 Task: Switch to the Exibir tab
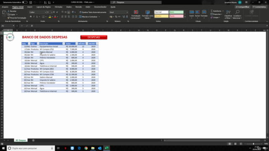(88, 7)
